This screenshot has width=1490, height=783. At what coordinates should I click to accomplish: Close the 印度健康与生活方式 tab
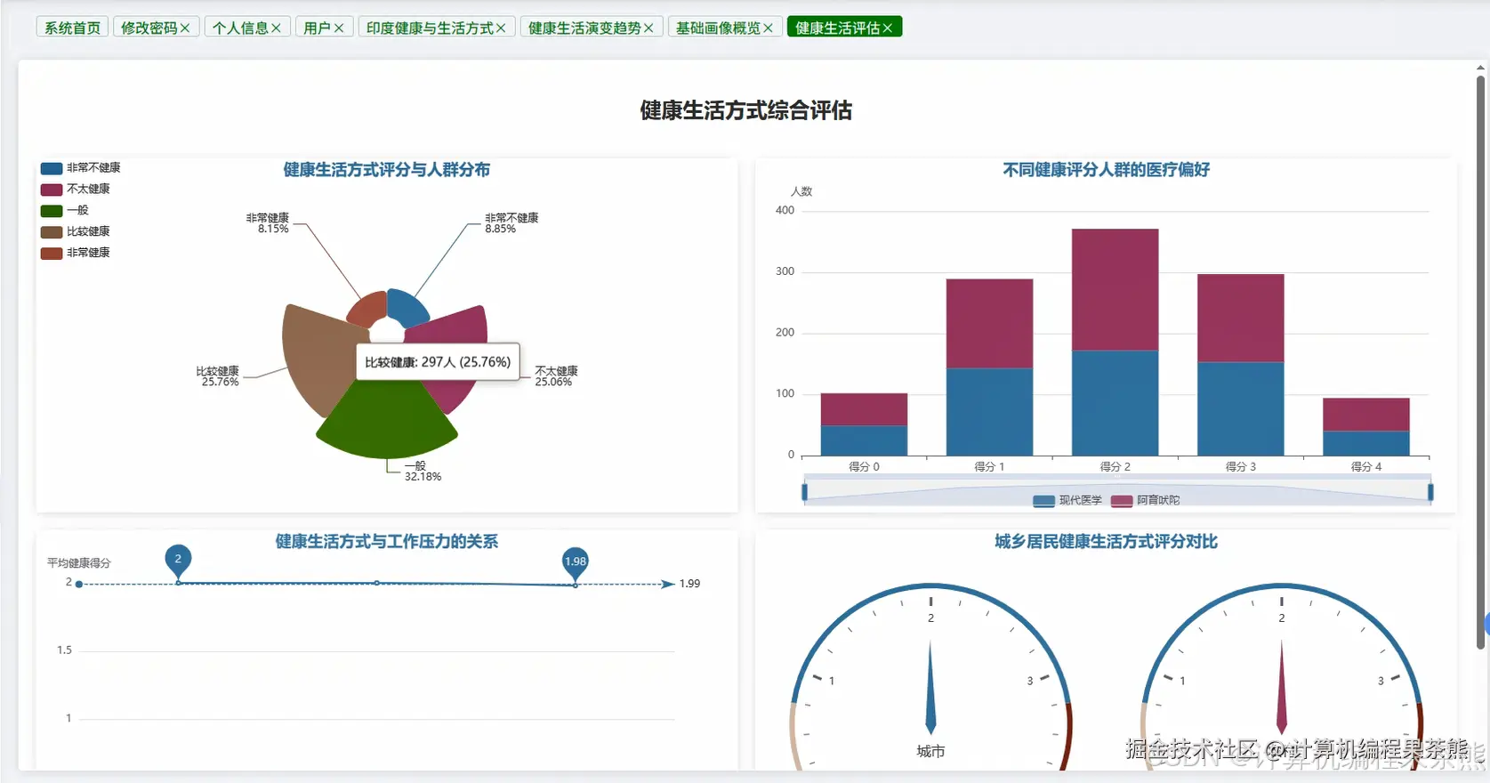pyautogui.click(x=501, y=28)
